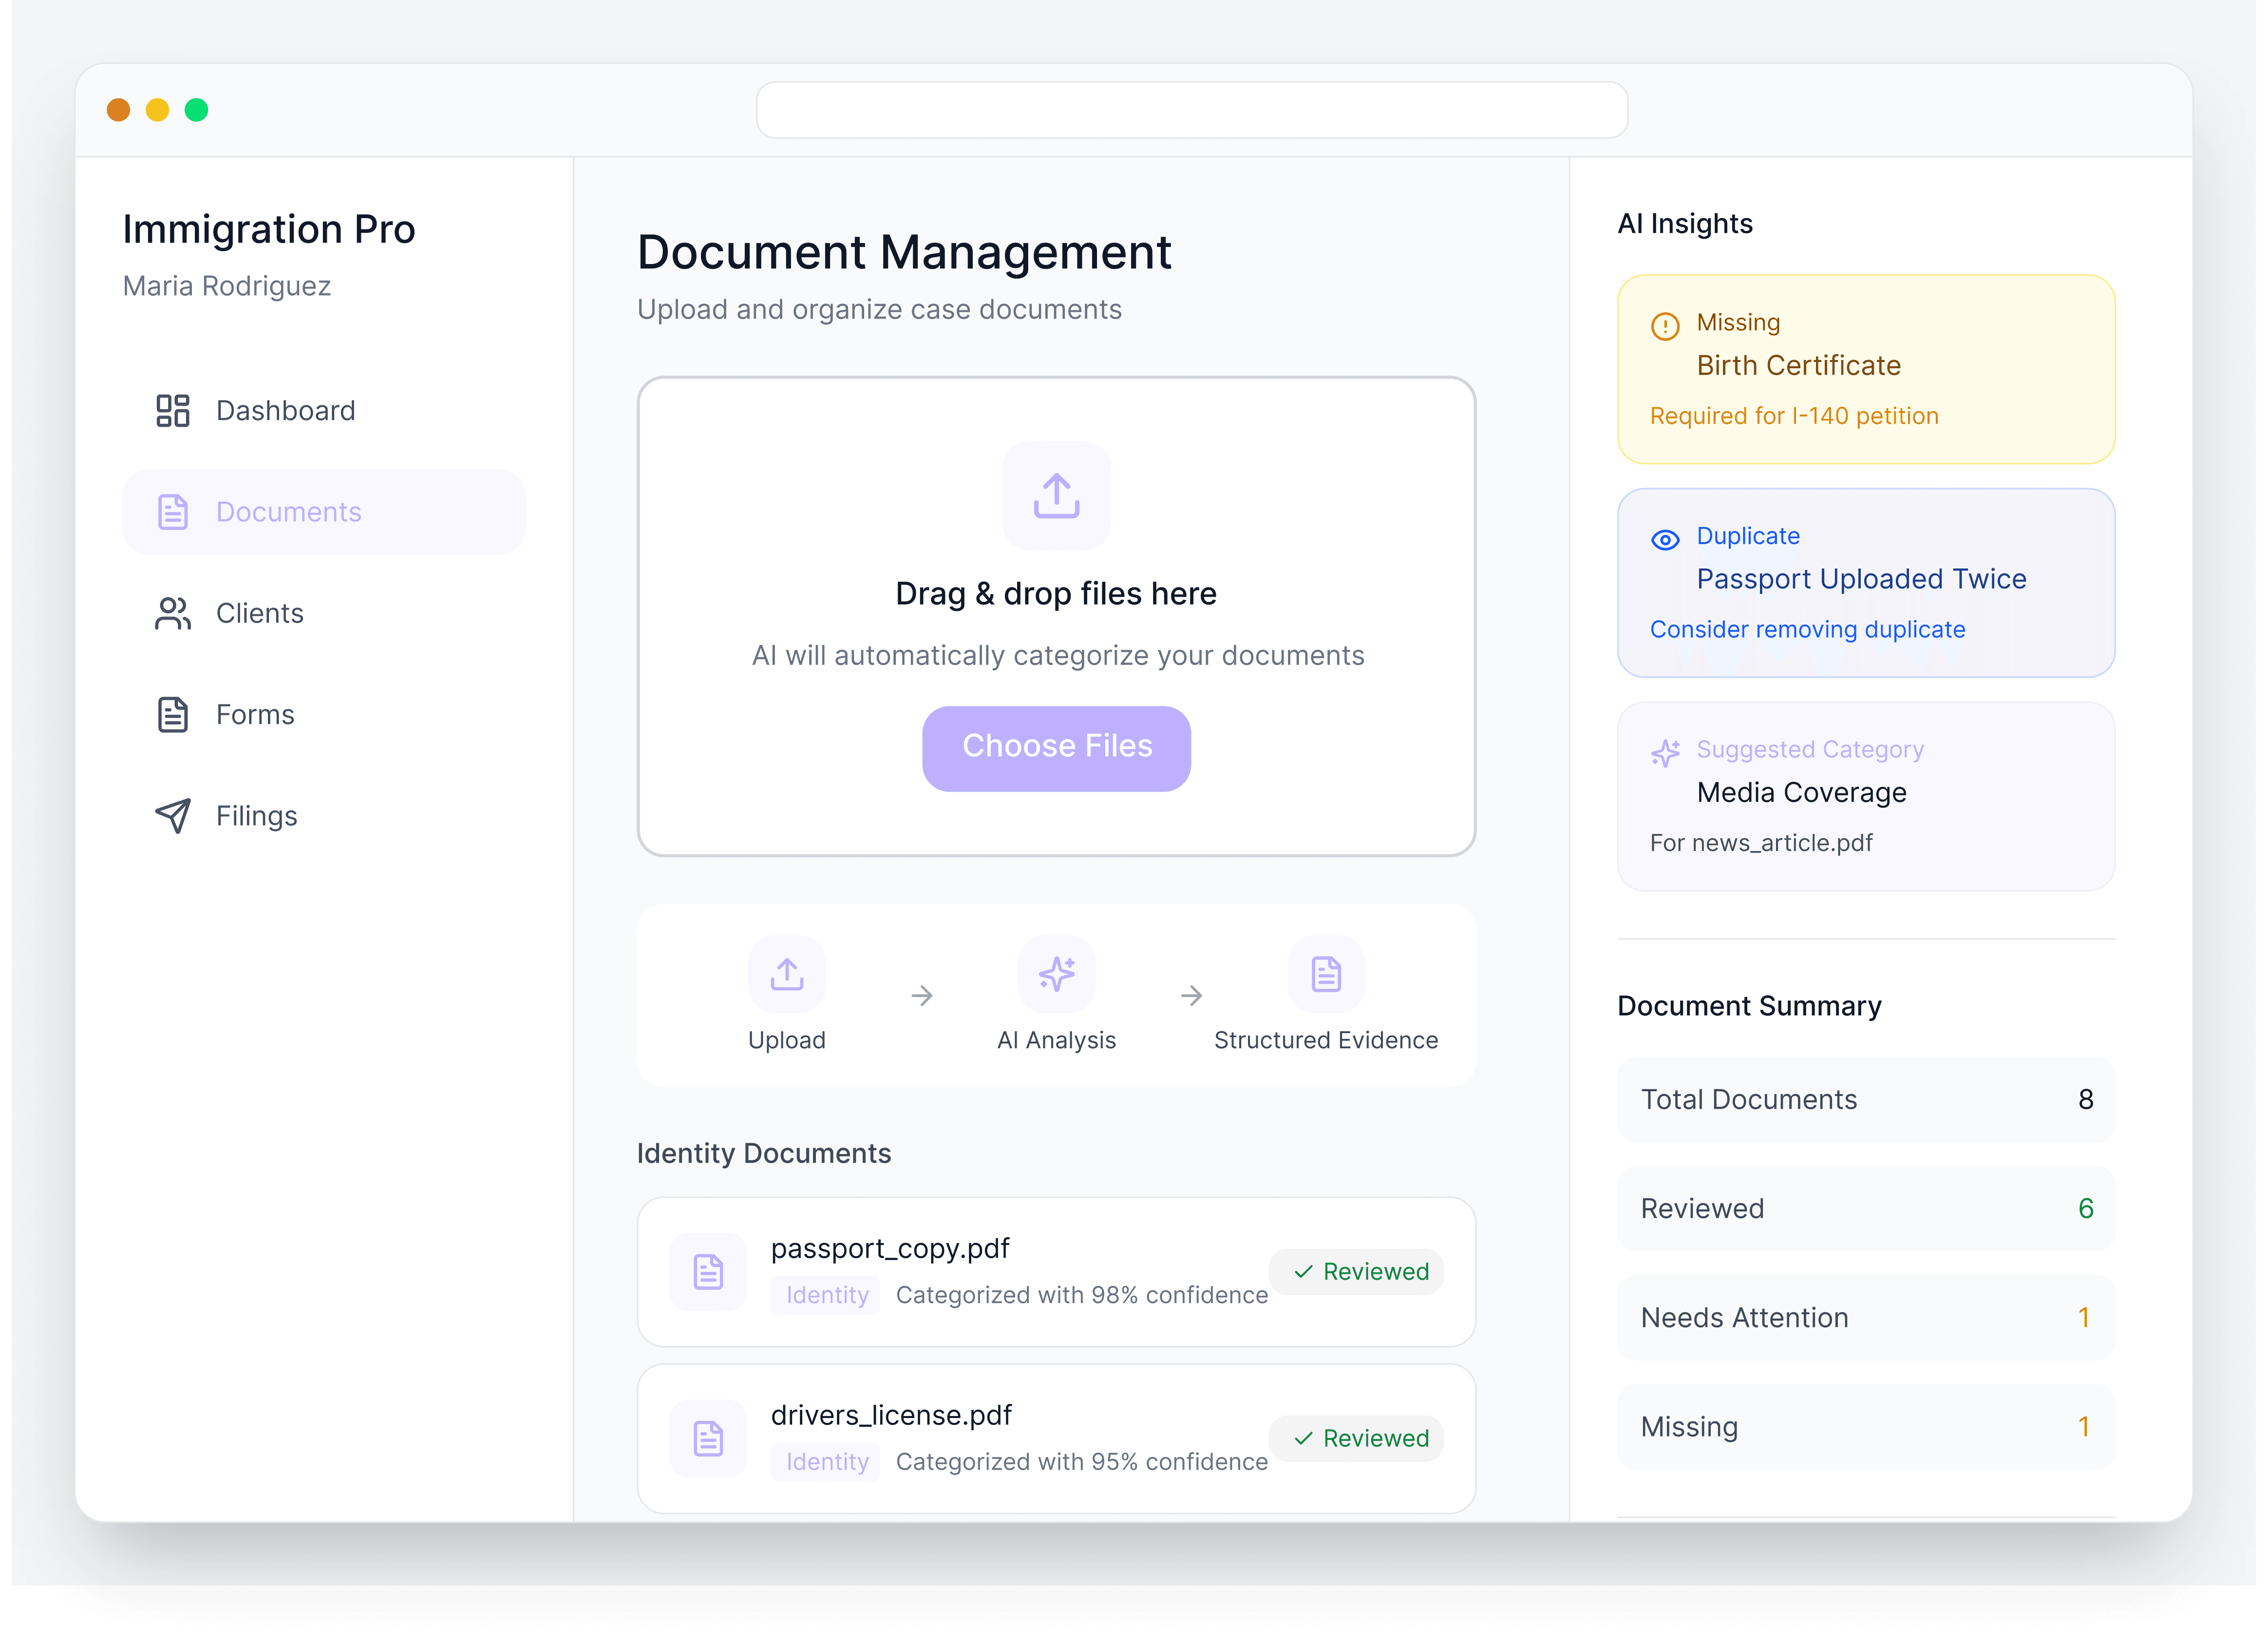The width and height of the screenshot is (2268, 1646).
Task: Go to the Forms section
Action: click(255, 715)
